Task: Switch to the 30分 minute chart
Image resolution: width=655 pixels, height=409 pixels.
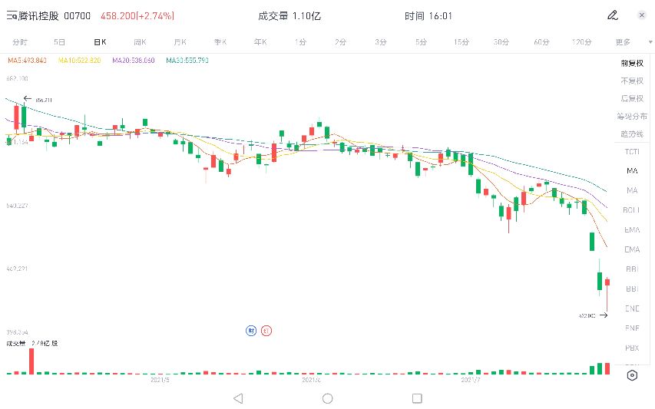Action: point(501,42)
